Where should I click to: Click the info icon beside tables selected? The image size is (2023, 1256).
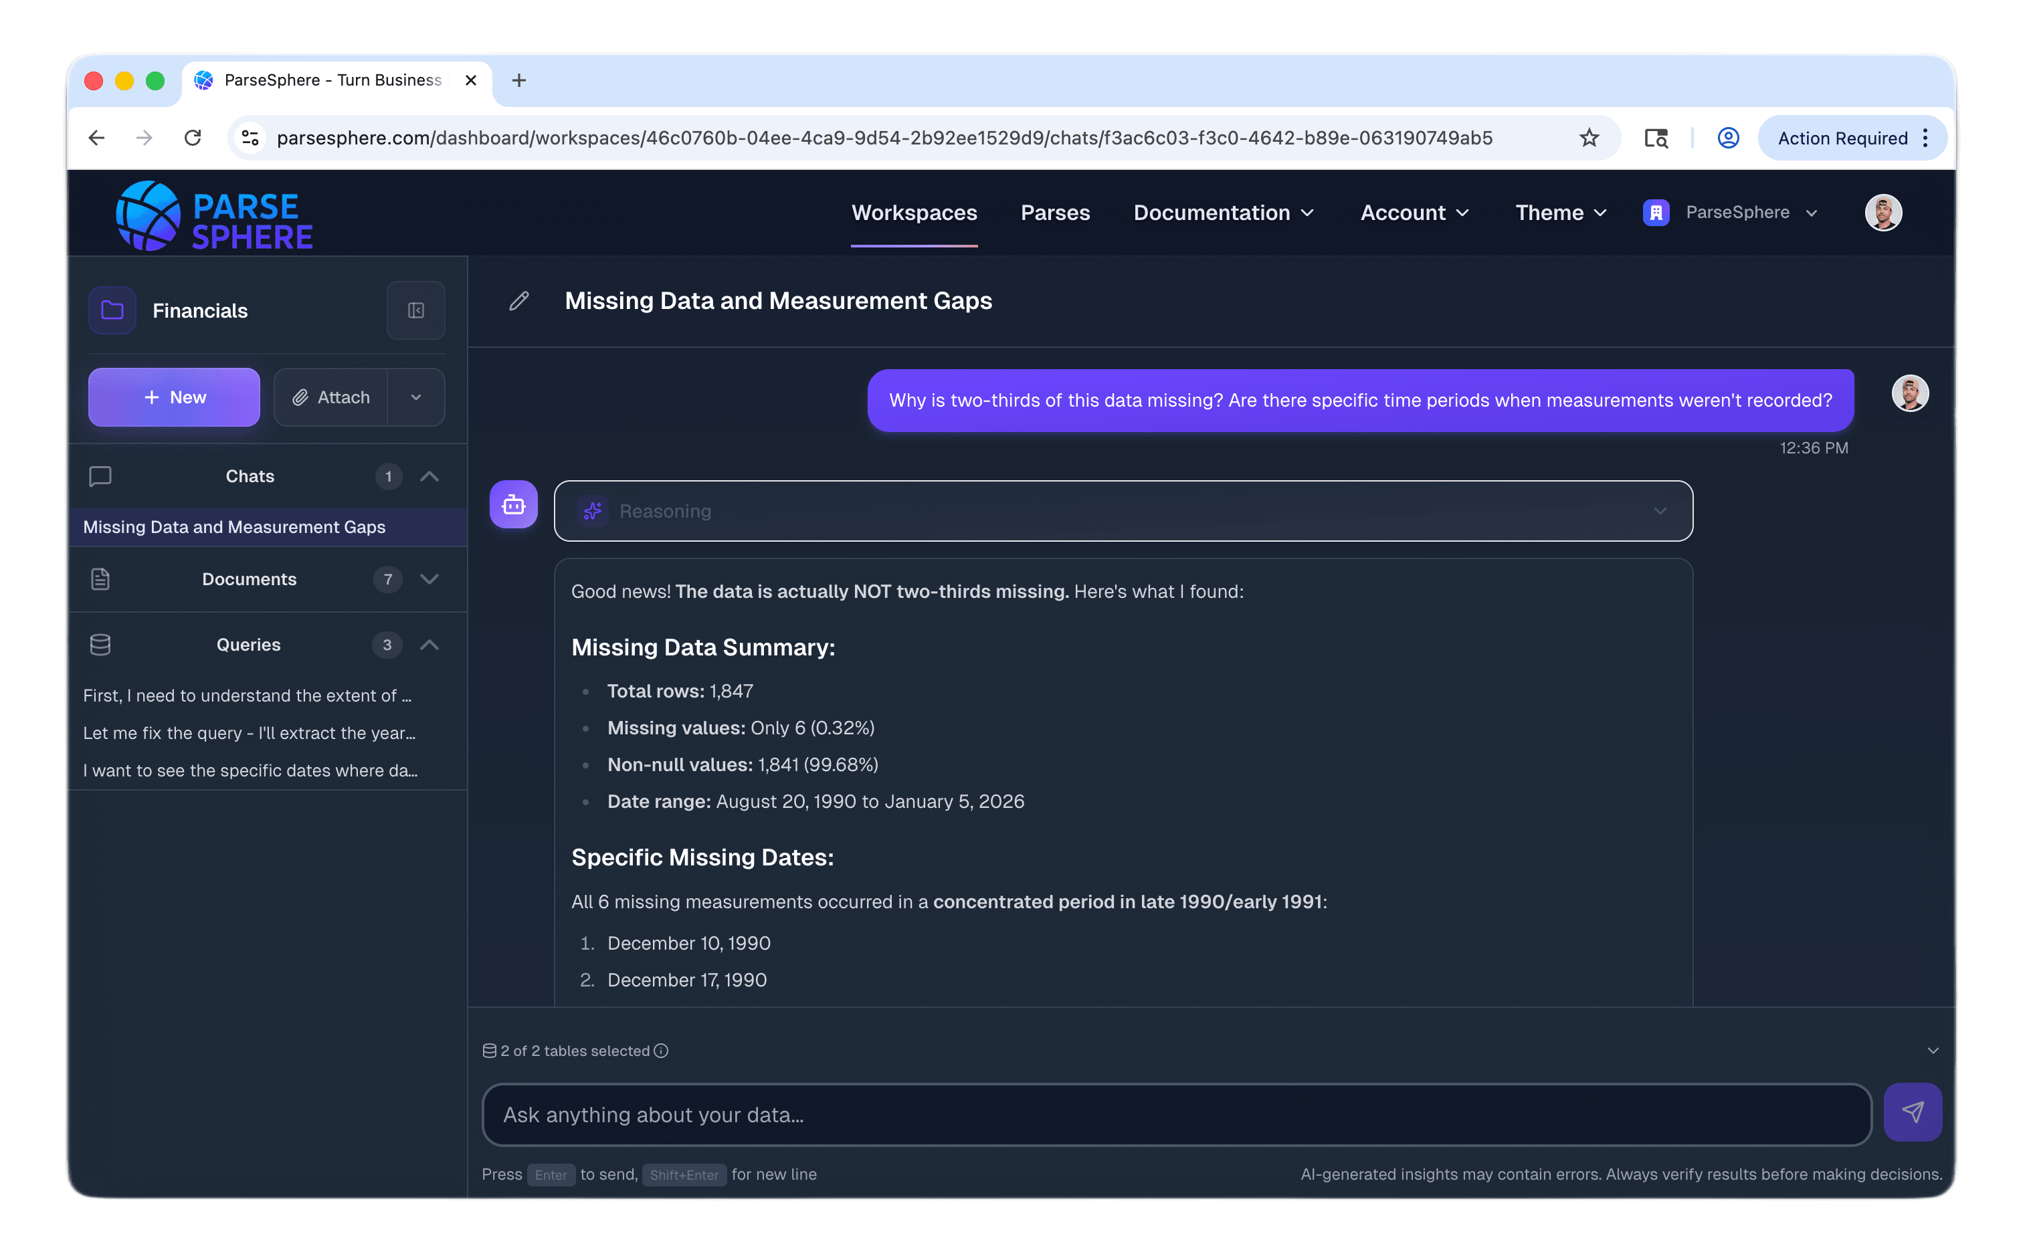[x=660, y=1051]
